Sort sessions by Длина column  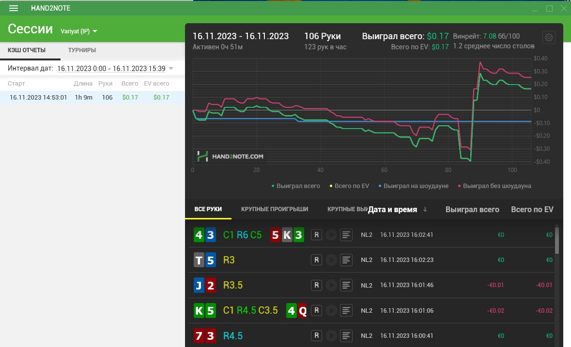83,83
